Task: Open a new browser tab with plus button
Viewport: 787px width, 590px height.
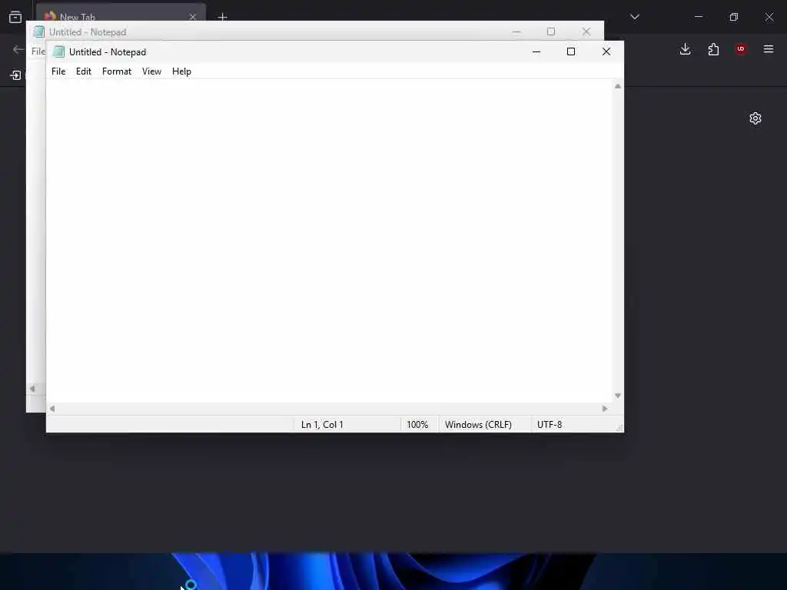Action: (222, 17)
